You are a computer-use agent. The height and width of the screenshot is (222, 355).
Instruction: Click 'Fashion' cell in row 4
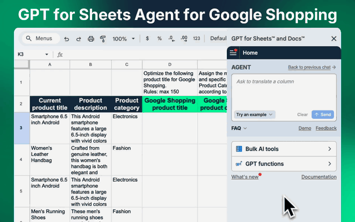click(x=127, y=160)
